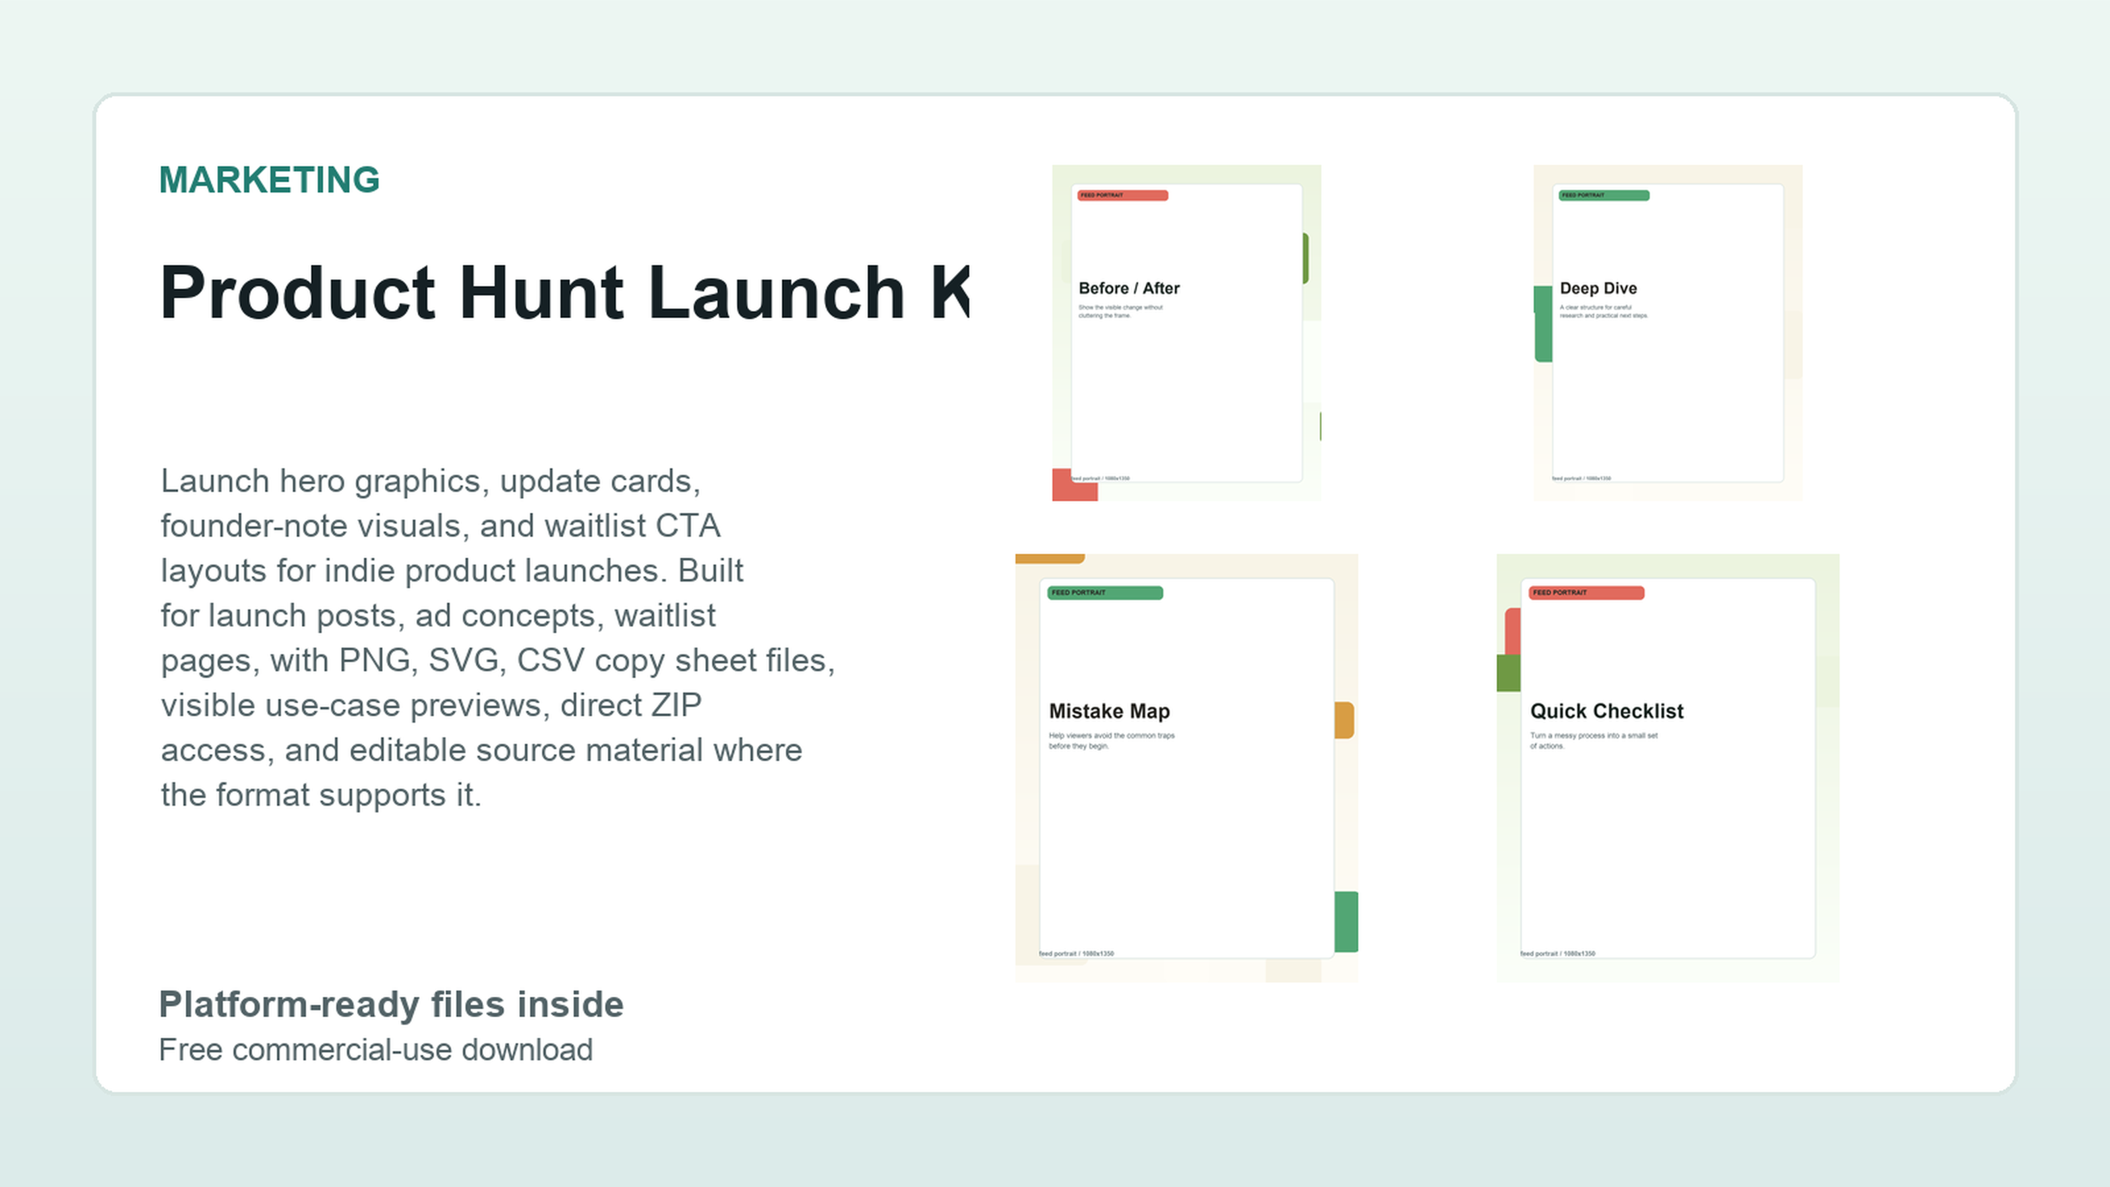2110x1187 pixels.
Task: Open the Mistake Map preview thumbnail
Action: click(1186, 768)
